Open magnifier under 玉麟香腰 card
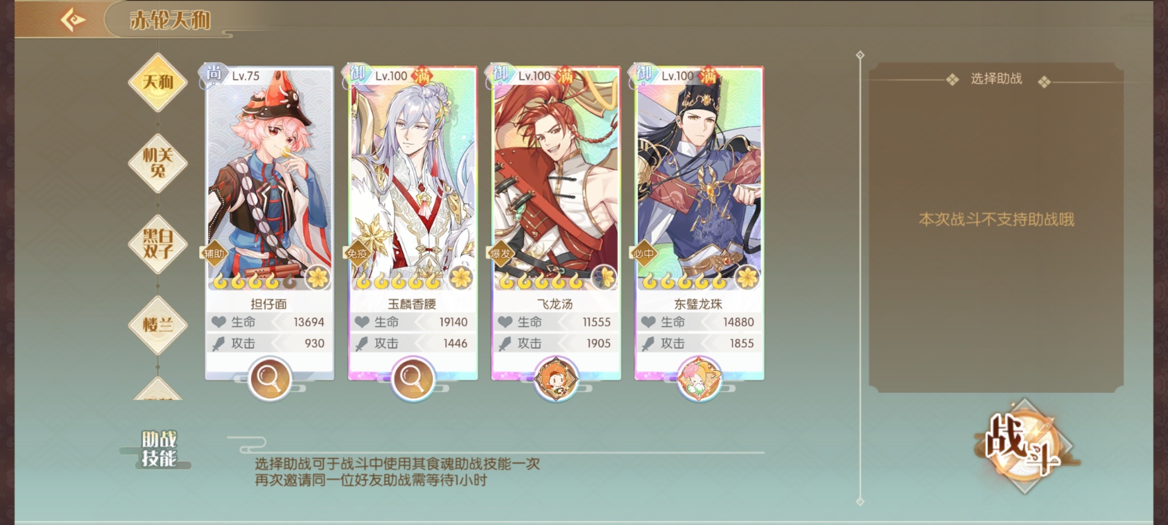This screenshot has width=1168, height=525. point(412,379)
